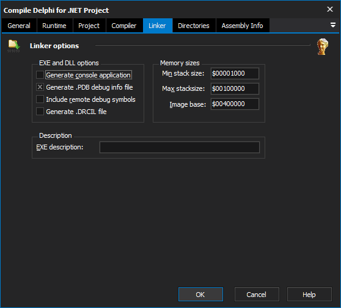Open the Assembly Info tab

click(242, 26)
